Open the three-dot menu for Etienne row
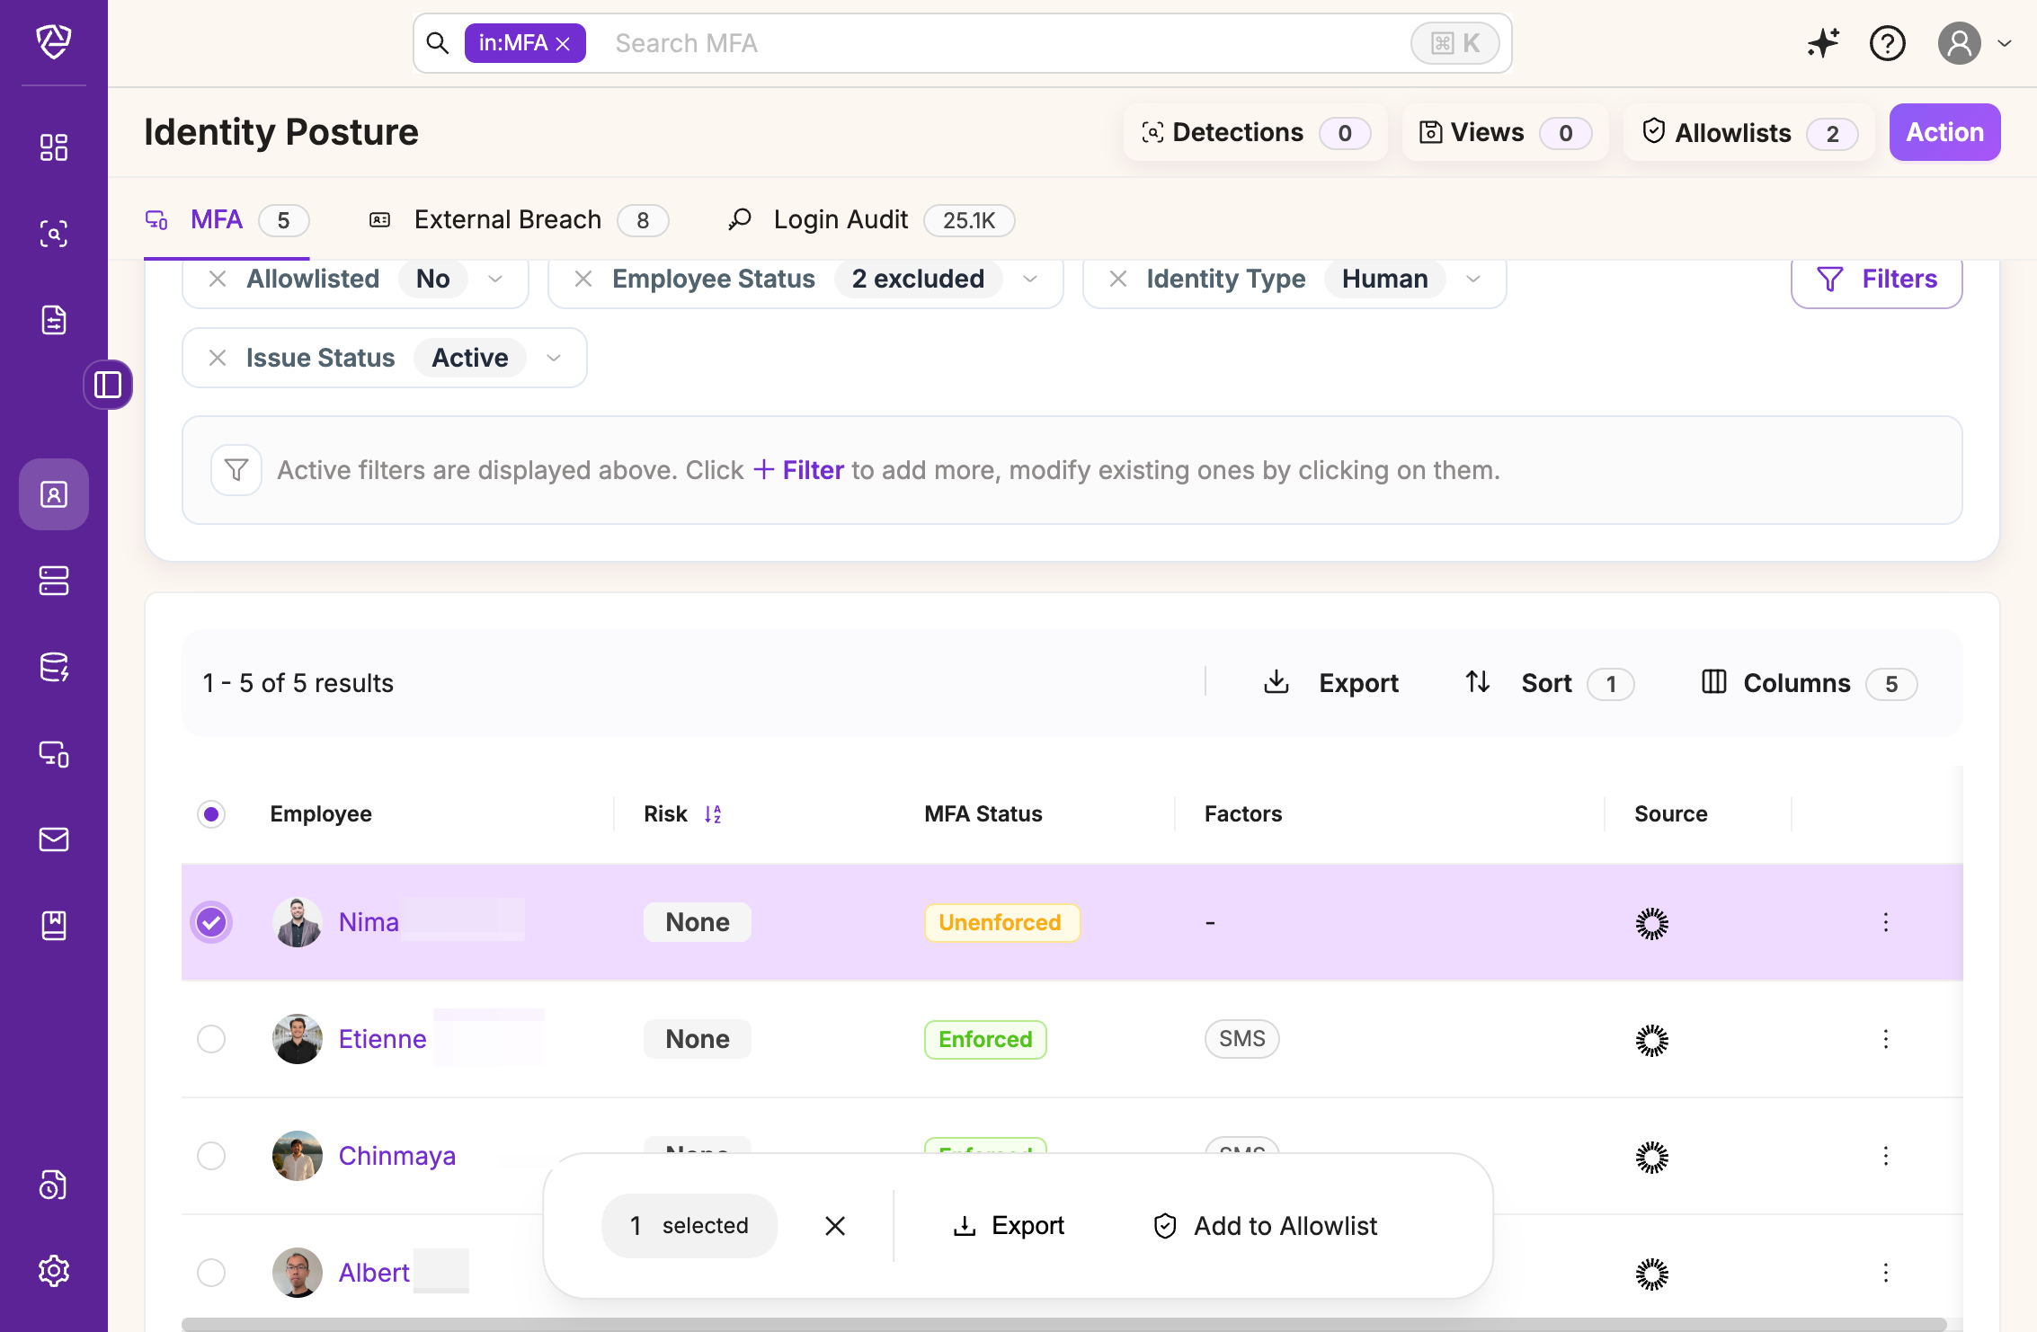This screenshot has height=1332, width=2037. (x=1885, y=1039)
